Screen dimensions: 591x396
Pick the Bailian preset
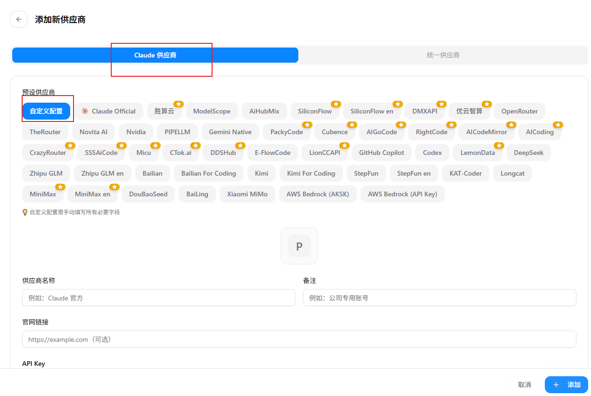pos(153,173)
